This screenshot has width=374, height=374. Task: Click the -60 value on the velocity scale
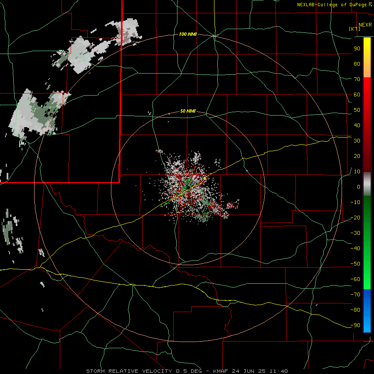[x=355, y=279]
